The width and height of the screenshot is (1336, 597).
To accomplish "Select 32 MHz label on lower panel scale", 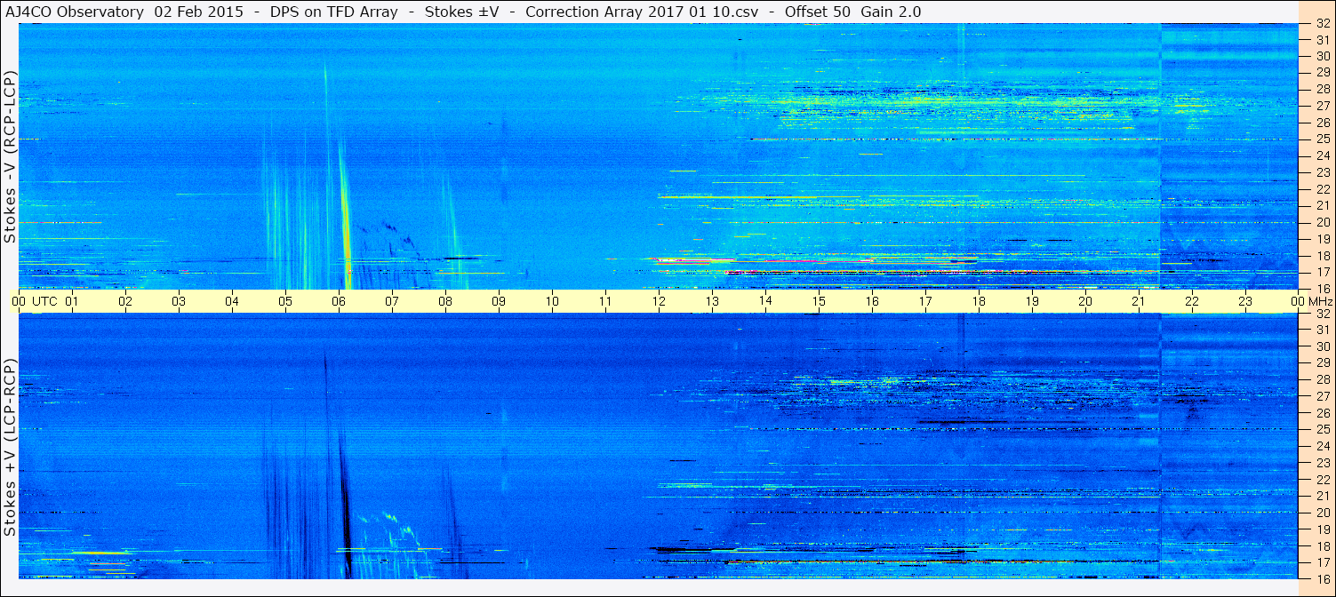I will pos(1322,314).
